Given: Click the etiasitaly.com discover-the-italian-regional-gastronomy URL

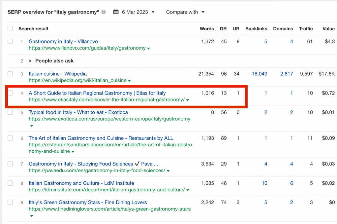Looking at the screenshot, I should coord(106,100).
